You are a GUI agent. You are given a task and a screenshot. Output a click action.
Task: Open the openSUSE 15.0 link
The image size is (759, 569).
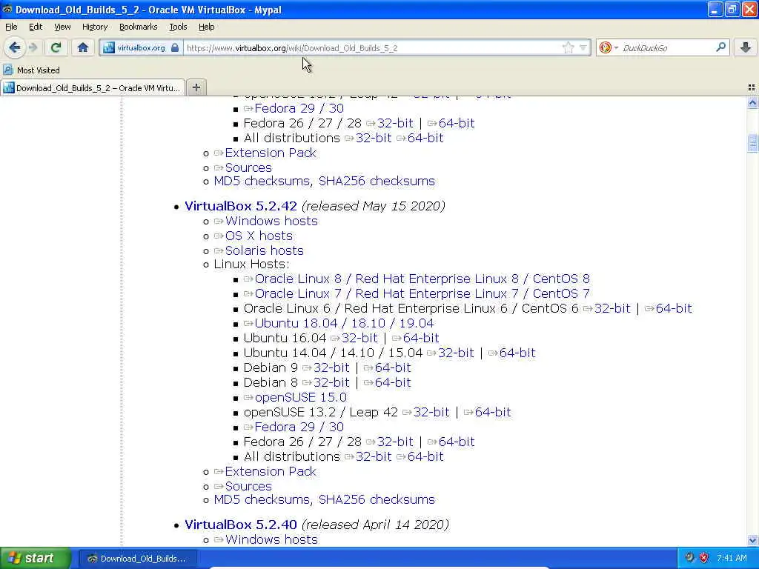pos(301,398)
